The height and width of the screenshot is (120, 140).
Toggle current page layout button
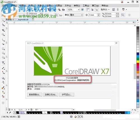click(61, 15)
